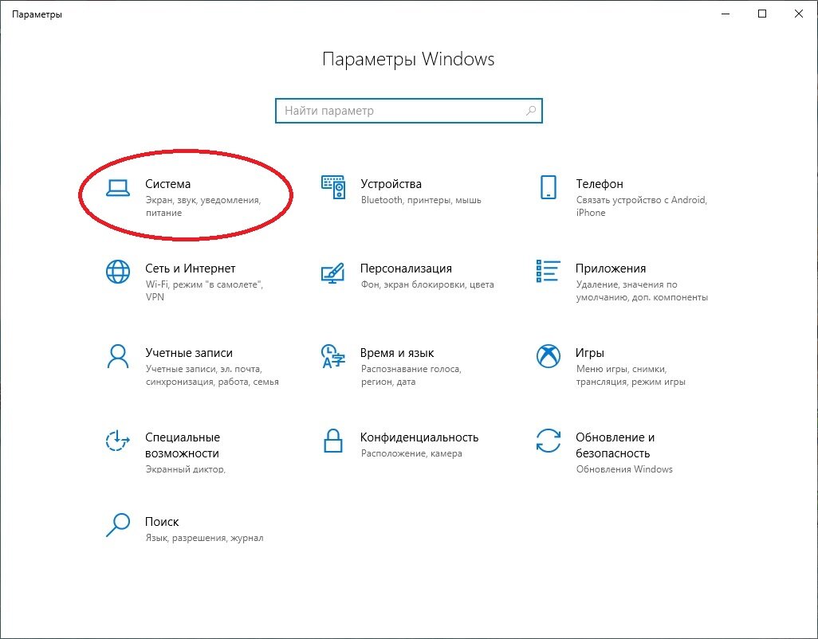Open Обновление и безопасность heading
This screenshot has width=818, height=639.
click(615, 445)
